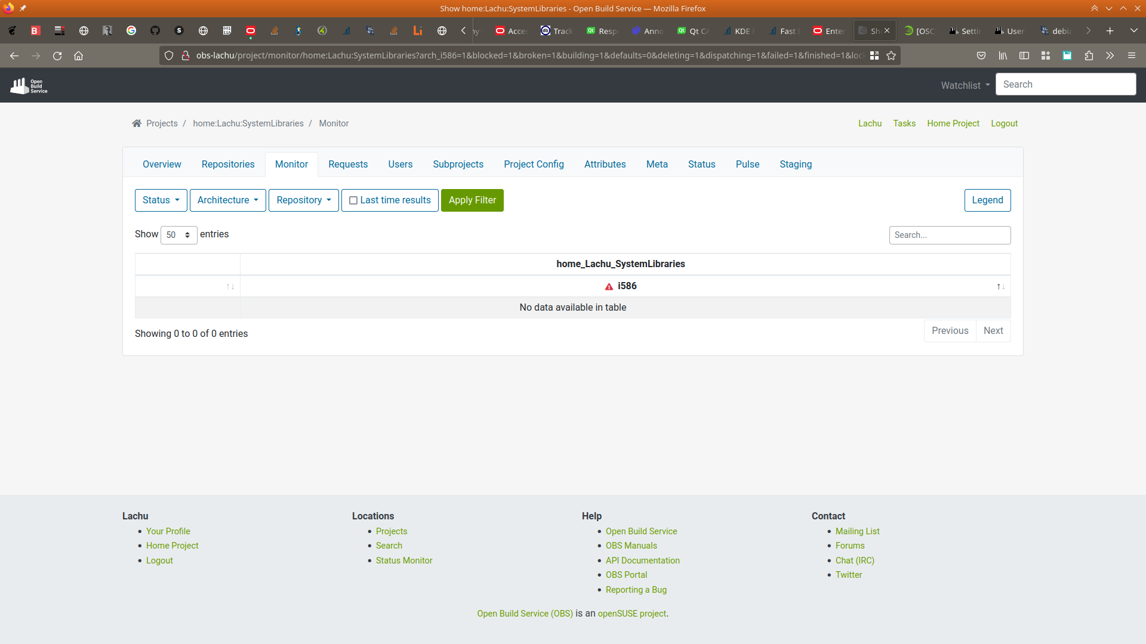Expand the Architecture filter dropdown
Image resolution: width=1146 pixels, height=644 pixels.
[227, 200]
